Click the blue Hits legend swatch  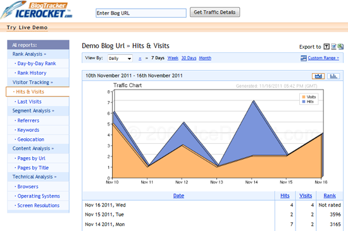[x=304, y=102]
